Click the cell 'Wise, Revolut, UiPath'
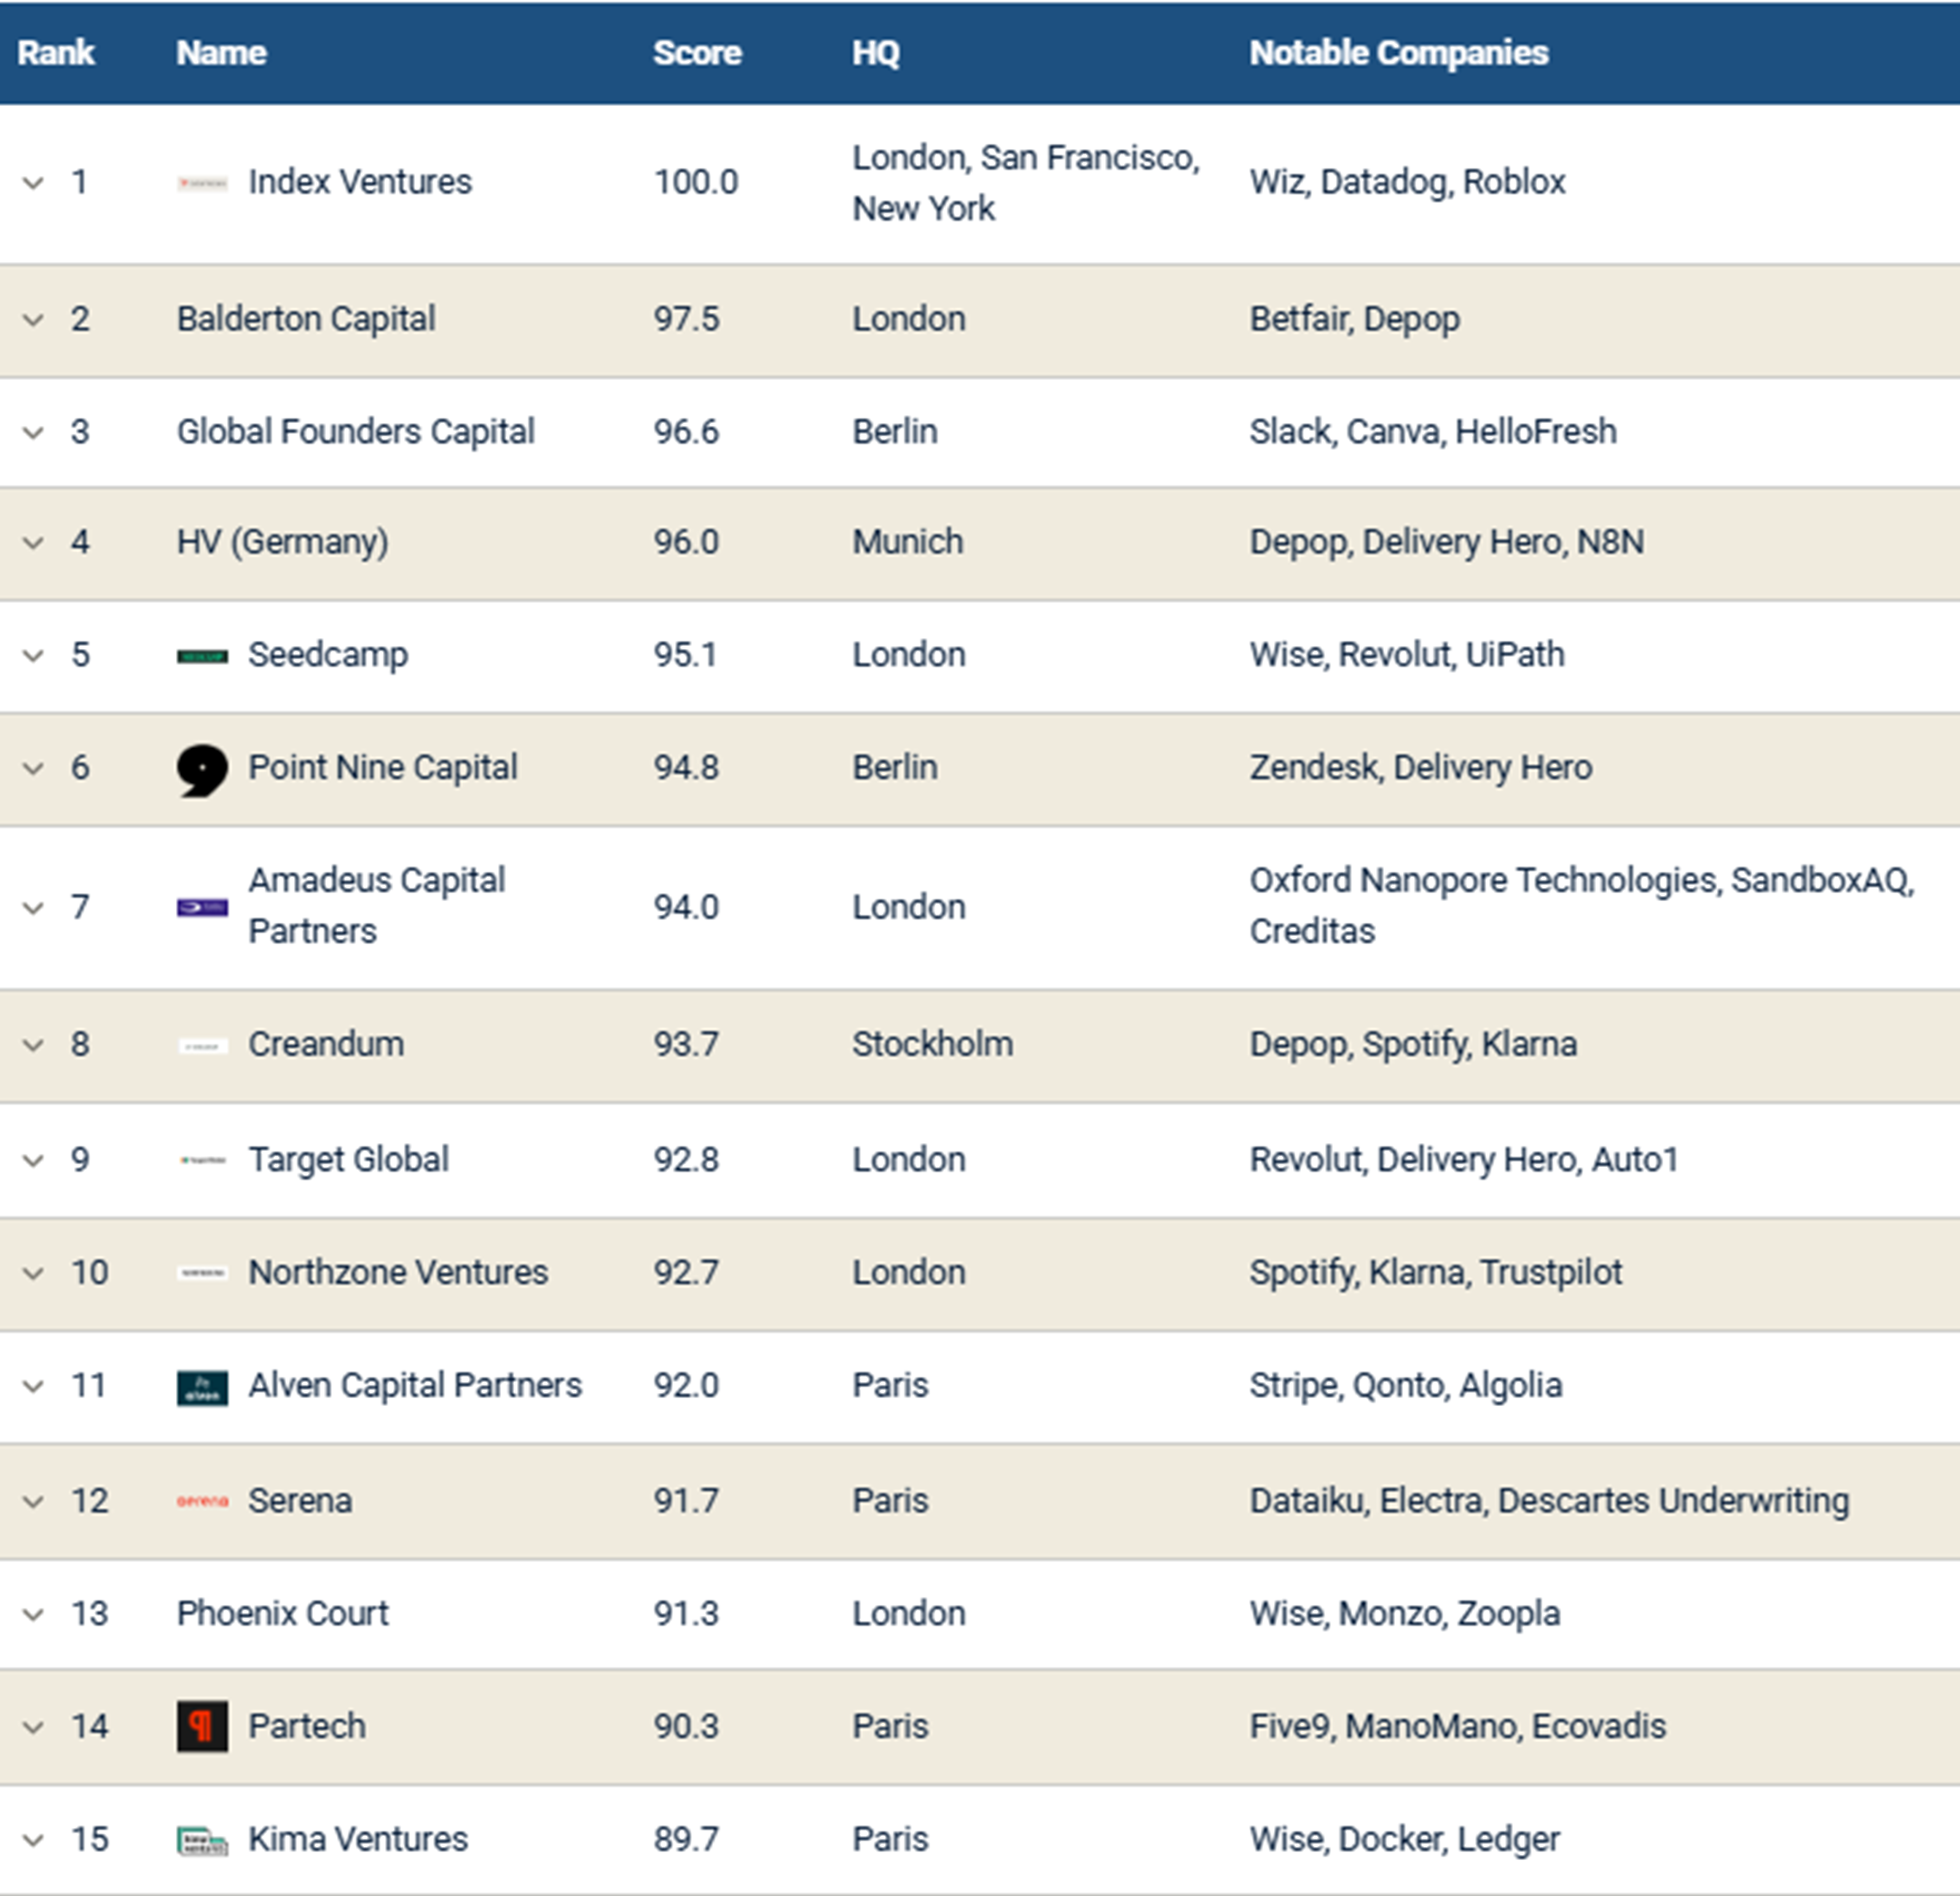 pyautogui.click(x=1407, y=655)
